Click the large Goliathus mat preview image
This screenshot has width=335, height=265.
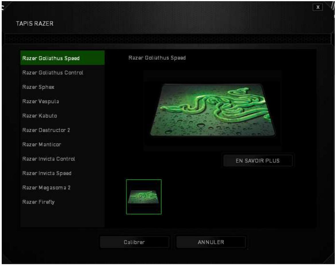pyautogui.click(x=213, y=110)
